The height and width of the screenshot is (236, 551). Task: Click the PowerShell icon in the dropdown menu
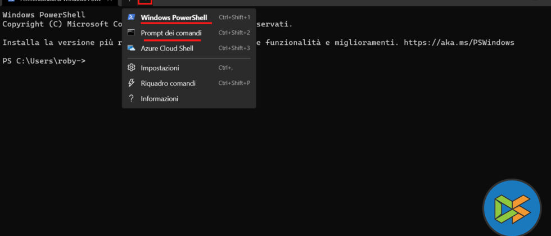131,18
